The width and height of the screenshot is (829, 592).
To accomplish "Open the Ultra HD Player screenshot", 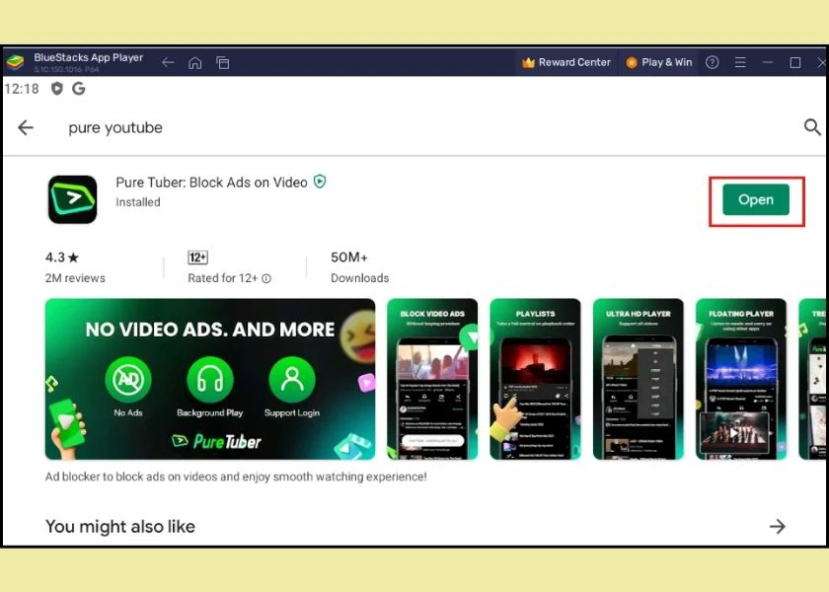I will (639, 379).
